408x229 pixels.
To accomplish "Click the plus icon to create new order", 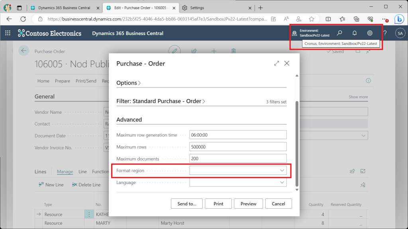I will tap(214, 51).
